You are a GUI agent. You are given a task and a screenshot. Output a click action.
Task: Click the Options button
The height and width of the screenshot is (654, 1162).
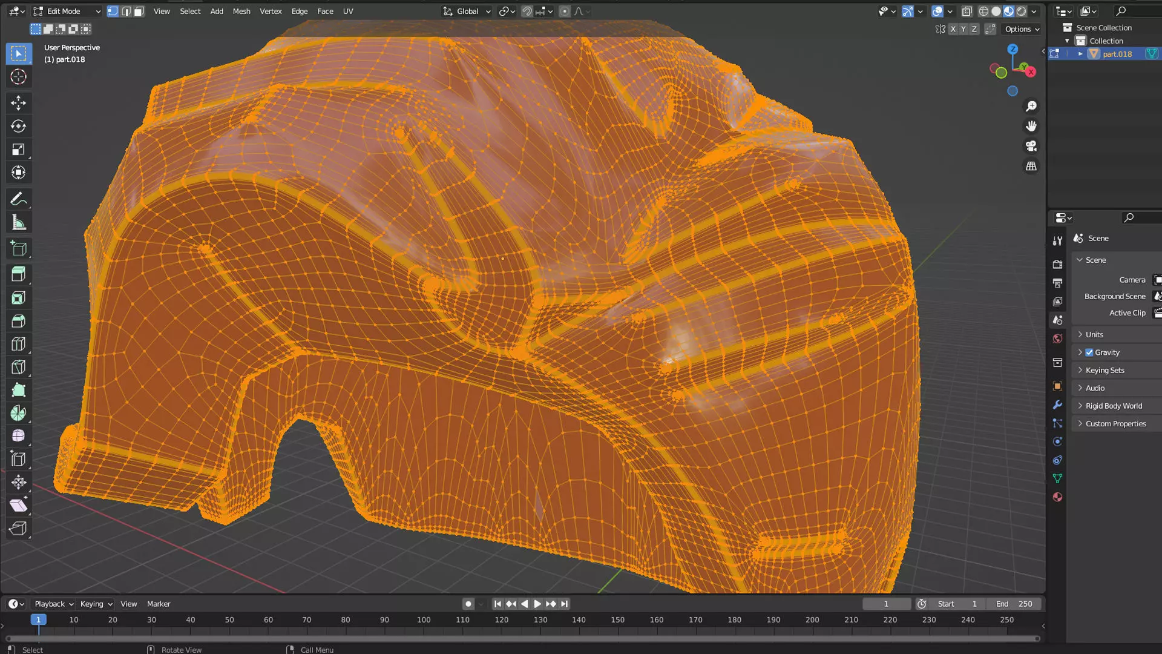pyautogui.click(x=1022, y=29)
